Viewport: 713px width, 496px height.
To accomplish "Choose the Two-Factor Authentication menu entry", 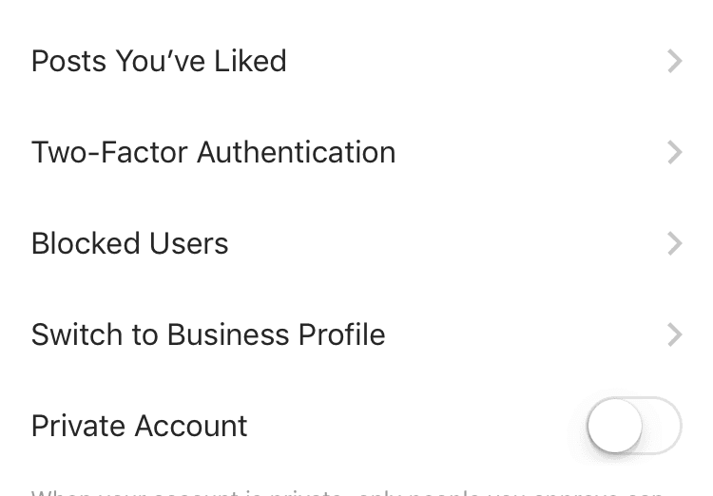I will [x=213, y=153].
